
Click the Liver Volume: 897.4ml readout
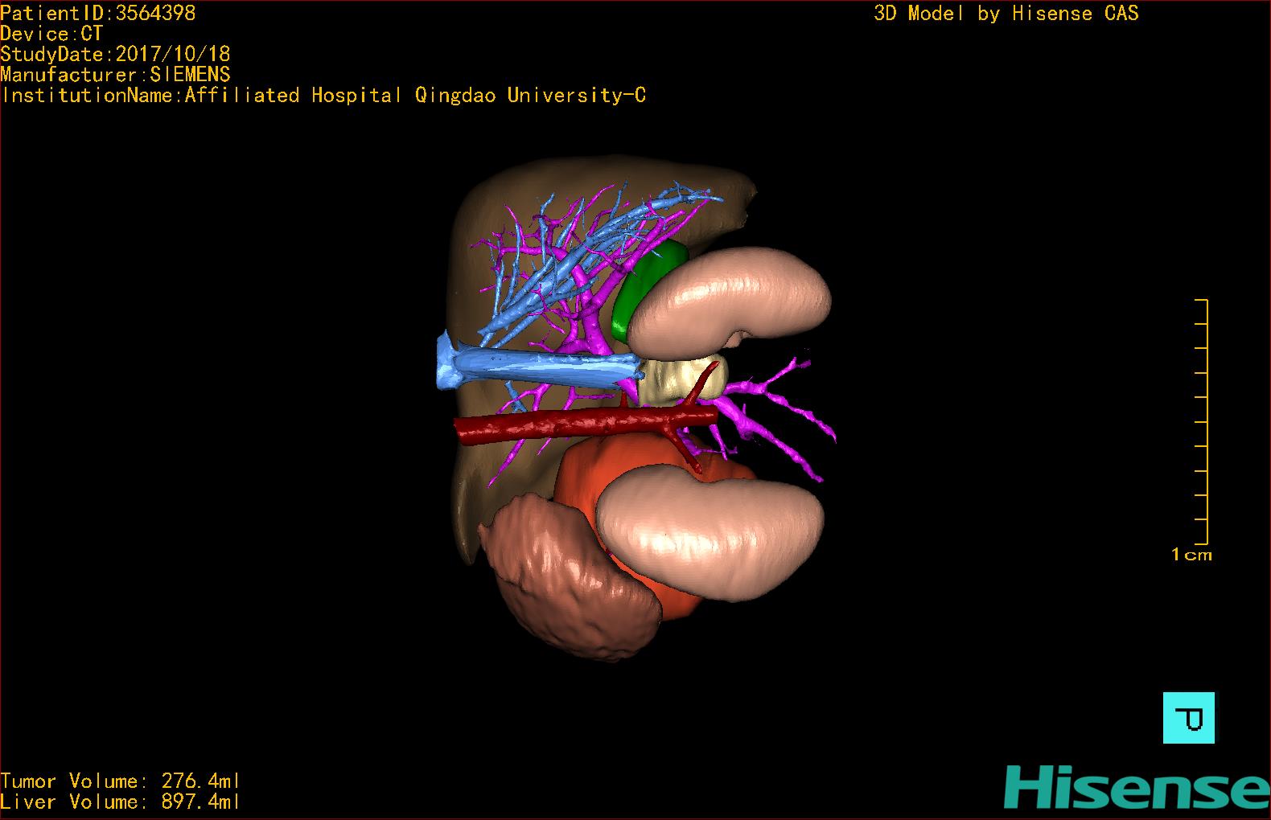pyautogui.click(x=120, y=802)
